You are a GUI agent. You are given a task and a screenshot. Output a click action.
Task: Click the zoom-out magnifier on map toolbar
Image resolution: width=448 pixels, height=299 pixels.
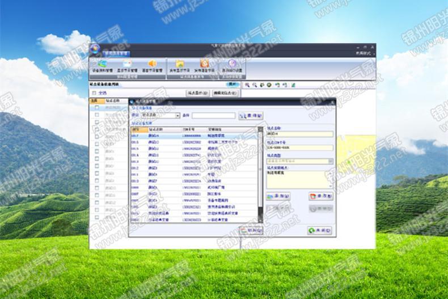coord(255,85)
